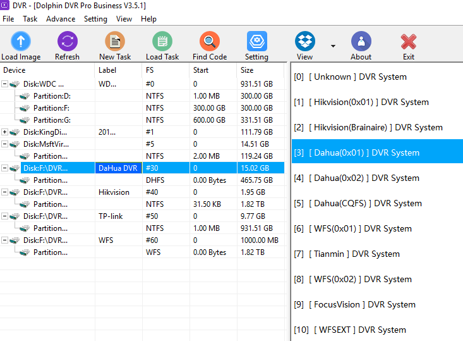Click the 1000.00 MB size cell
The image size is (463, 341).
260,240
